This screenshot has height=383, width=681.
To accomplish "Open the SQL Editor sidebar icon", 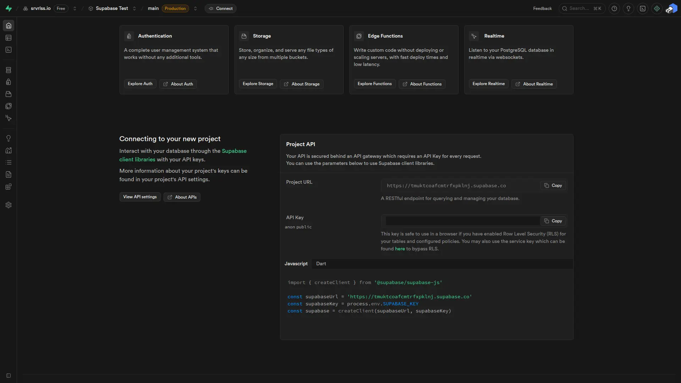I will [9, 50].
